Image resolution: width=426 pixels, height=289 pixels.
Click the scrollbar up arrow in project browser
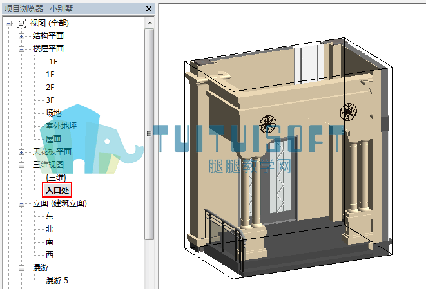150,23
